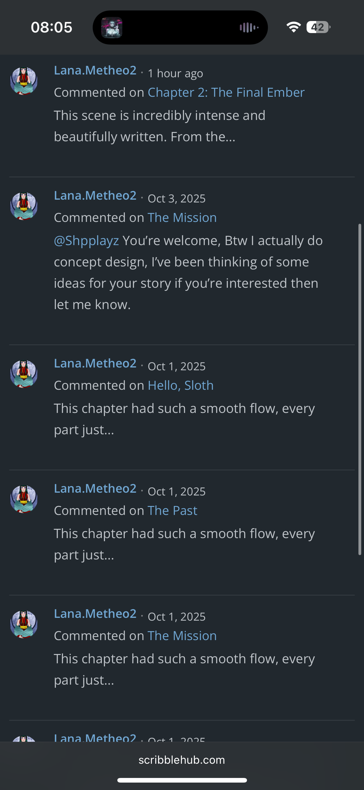Open Lana.Metheo2 profile from the Oct 3 comment

95,196
